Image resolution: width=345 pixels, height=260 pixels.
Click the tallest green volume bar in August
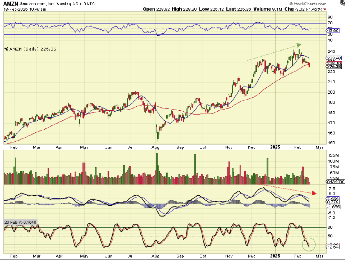coord(157,168)
